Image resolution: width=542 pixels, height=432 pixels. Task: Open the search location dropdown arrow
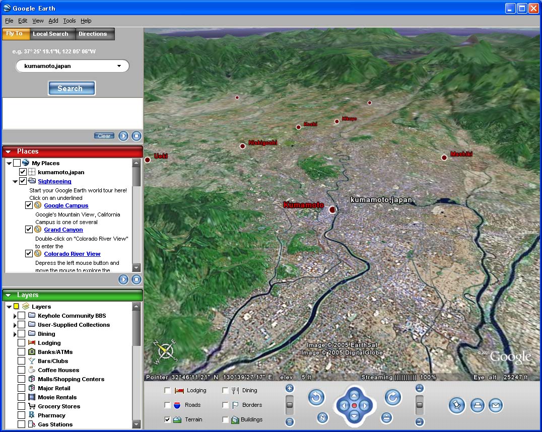pos(119,66)
